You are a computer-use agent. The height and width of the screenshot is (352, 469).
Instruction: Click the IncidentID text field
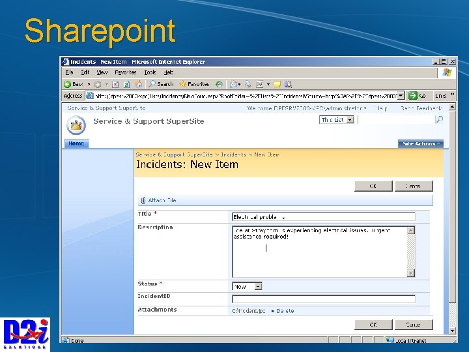324,299
